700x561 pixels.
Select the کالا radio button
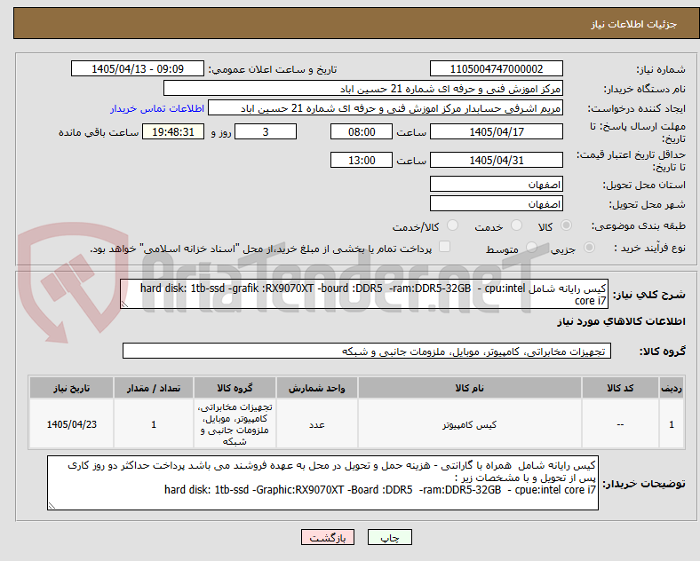[566, 225]
